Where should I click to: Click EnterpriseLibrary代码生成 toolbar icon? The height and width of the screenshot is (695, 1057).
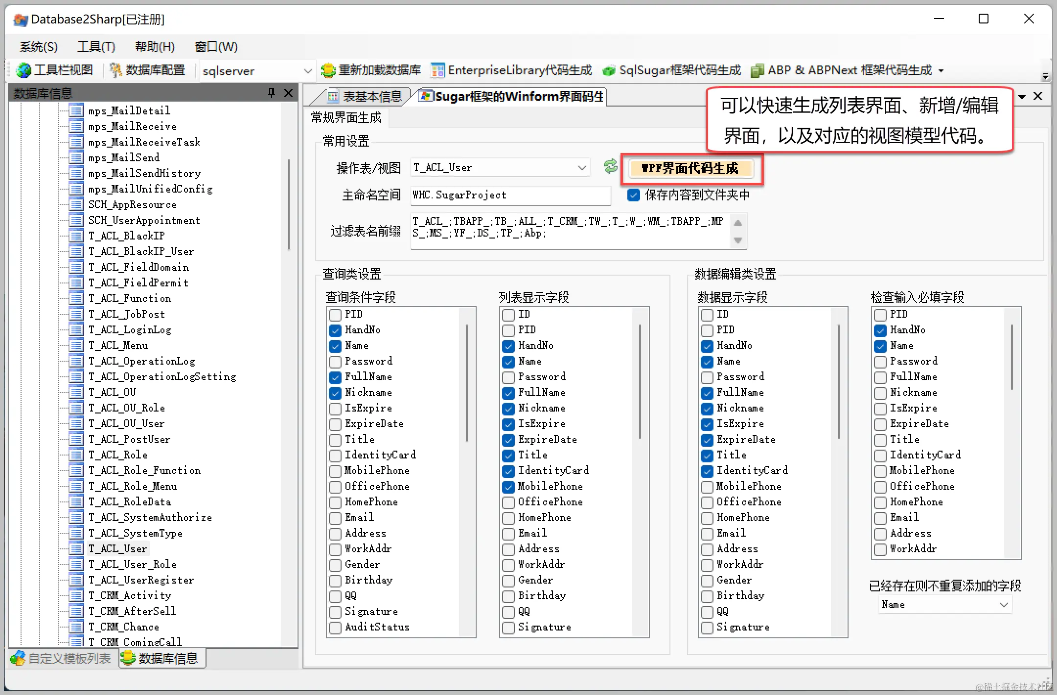[x=437, y=70]
